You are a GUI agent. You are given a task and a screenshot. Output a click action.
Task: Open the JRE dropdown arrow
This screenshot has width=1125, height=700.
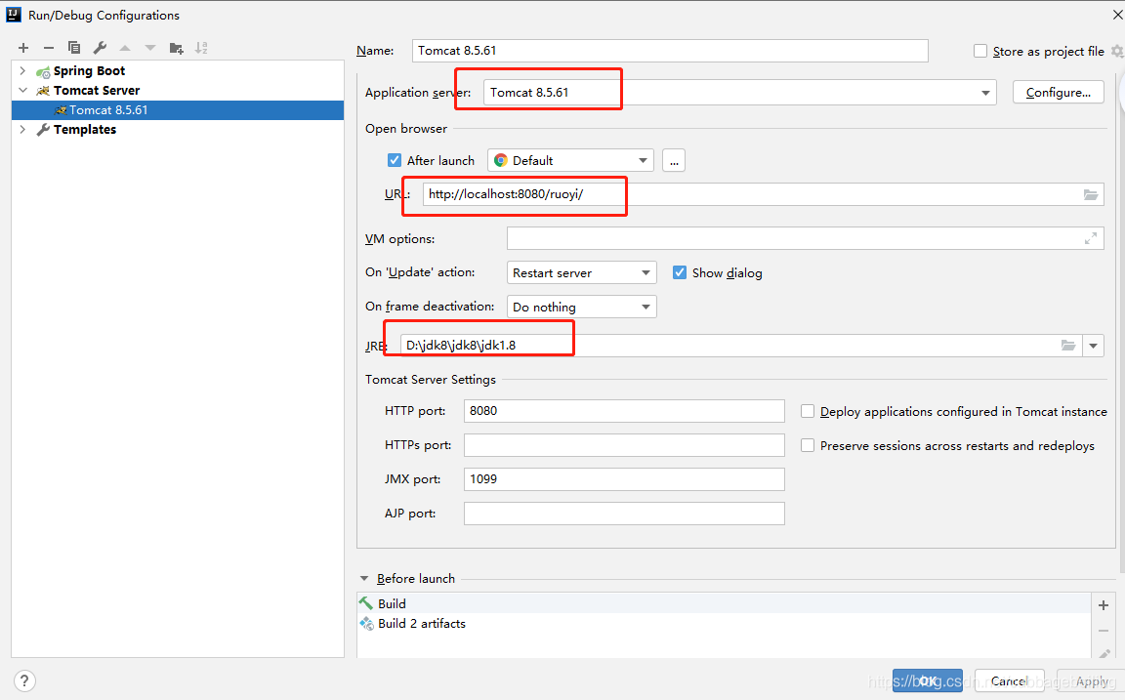(1093, 346)
